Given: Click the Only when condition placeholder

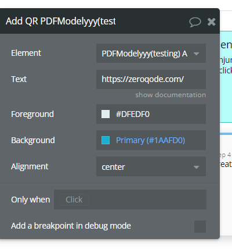Looking at the screenshot, I should tap(74, 200).
